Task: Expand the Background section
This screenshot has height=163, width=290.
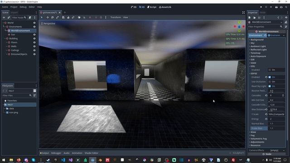Action: [257, 40]
